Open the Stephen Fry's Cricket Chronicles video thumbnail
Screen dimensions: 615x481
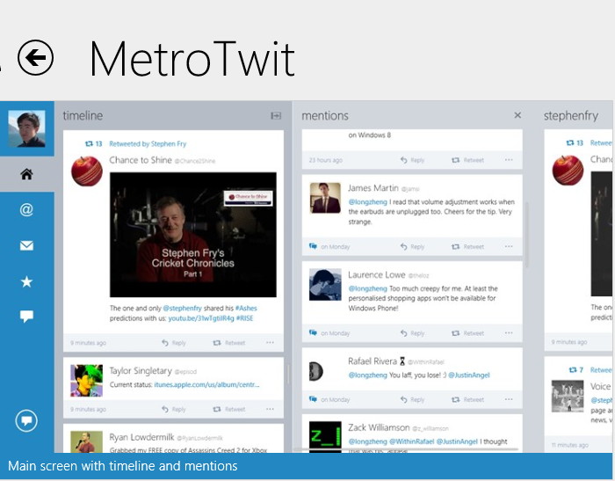[193, 235]
